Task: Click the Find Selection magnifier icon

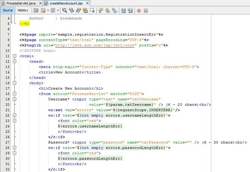Action: [x=65, y=10]
